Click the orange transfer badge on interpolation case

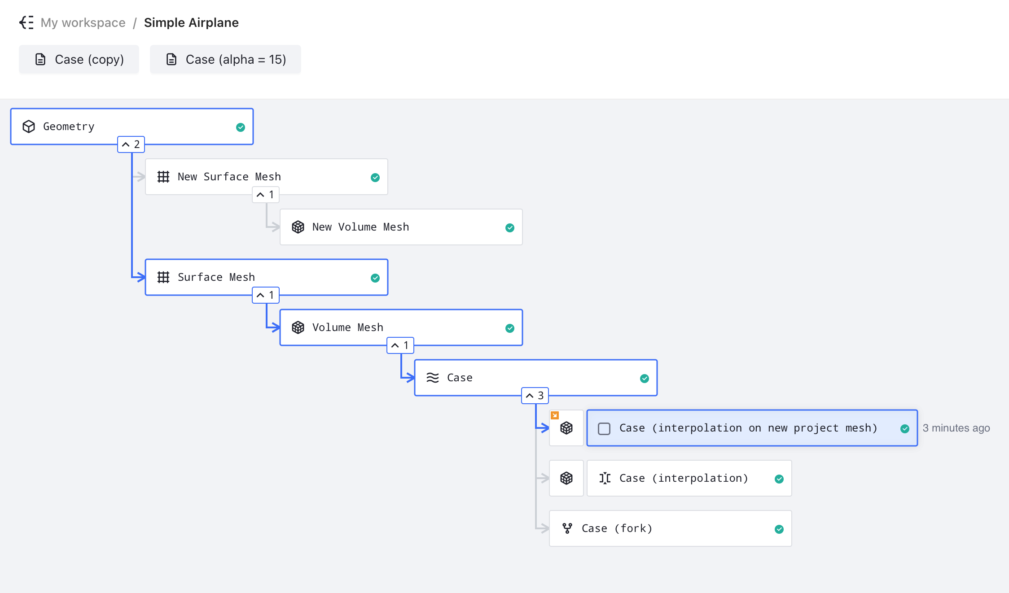[x=555, y=415]
